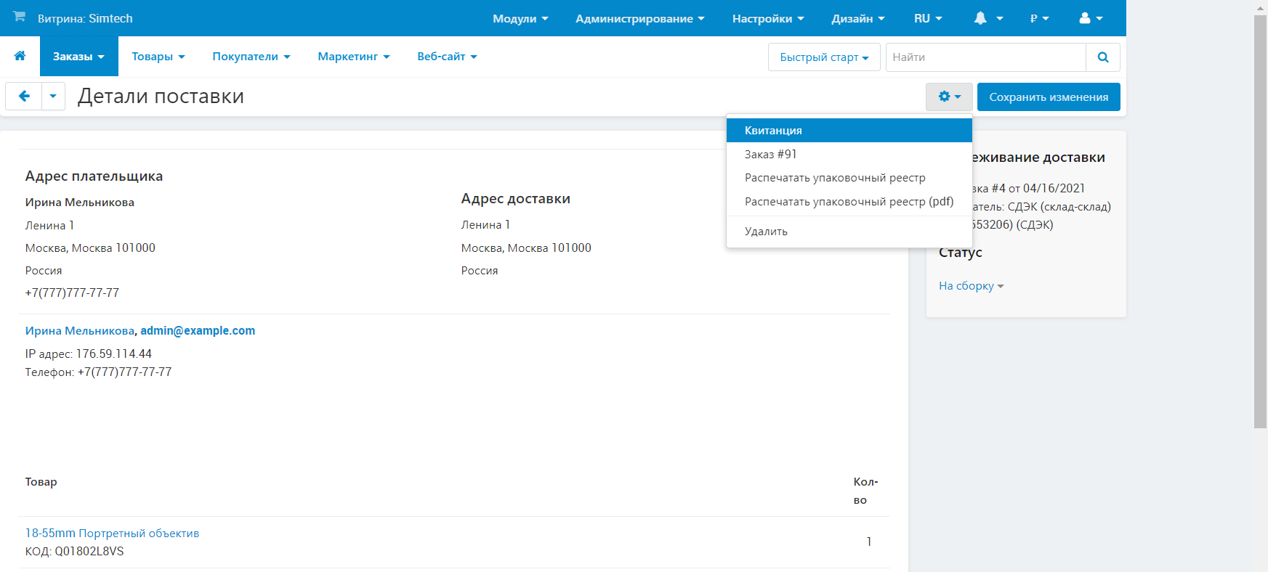Expand the dropdown arrow beside back button
The width and height of the screenshot is (1268, 572).
coord(53,96)
